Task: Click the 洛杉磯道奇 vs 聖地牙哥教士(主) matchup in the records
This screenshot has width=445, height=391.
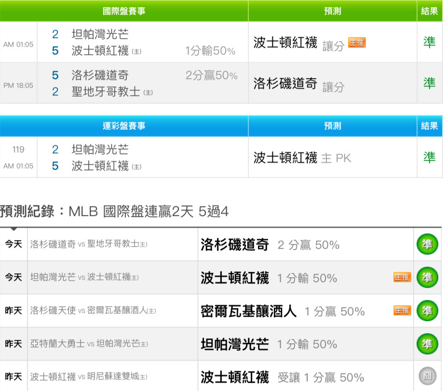Action: tap(89, 244)
